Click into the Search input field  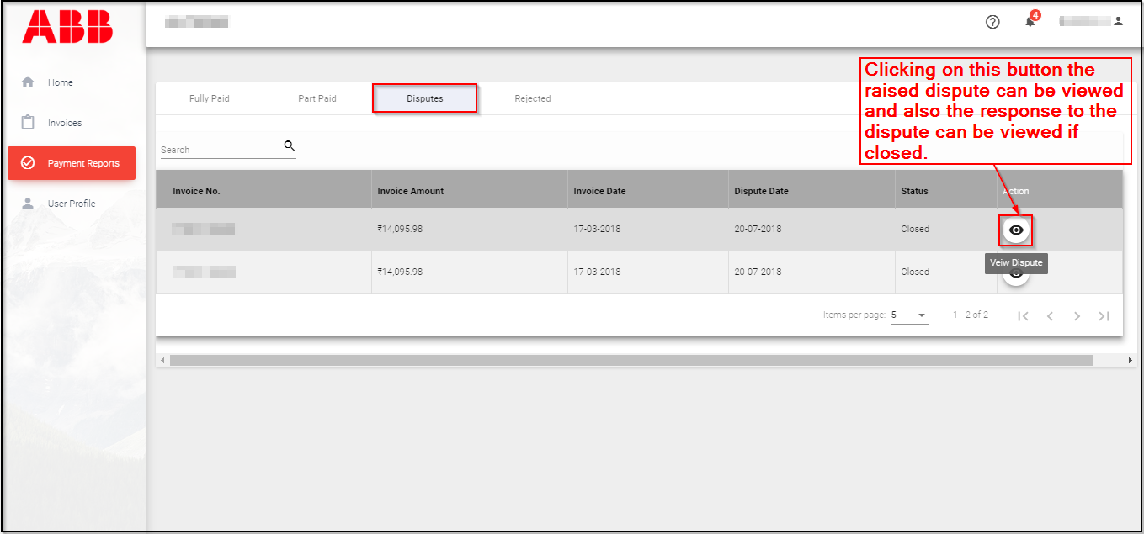[x=219, y=150]
